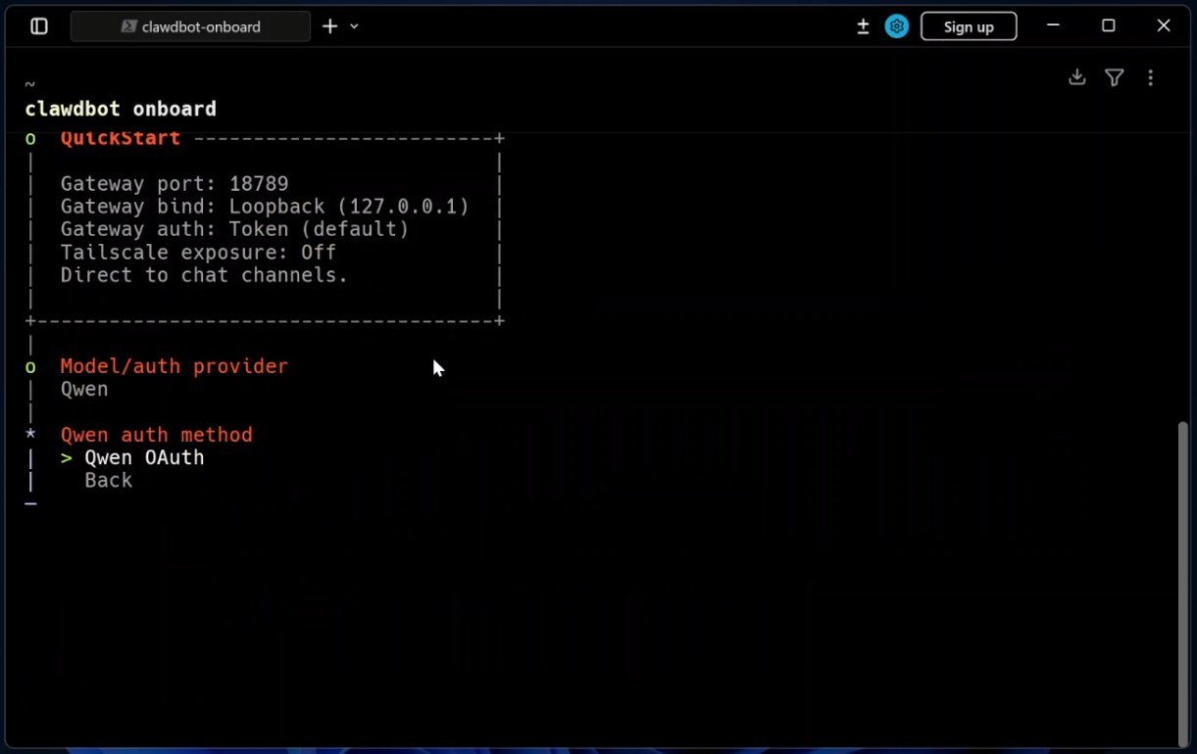Image resolution: width=1197 pixels, height=754 pixels.
Task: Choose the Back option in auth menu
Action: (x=108, y=480)
